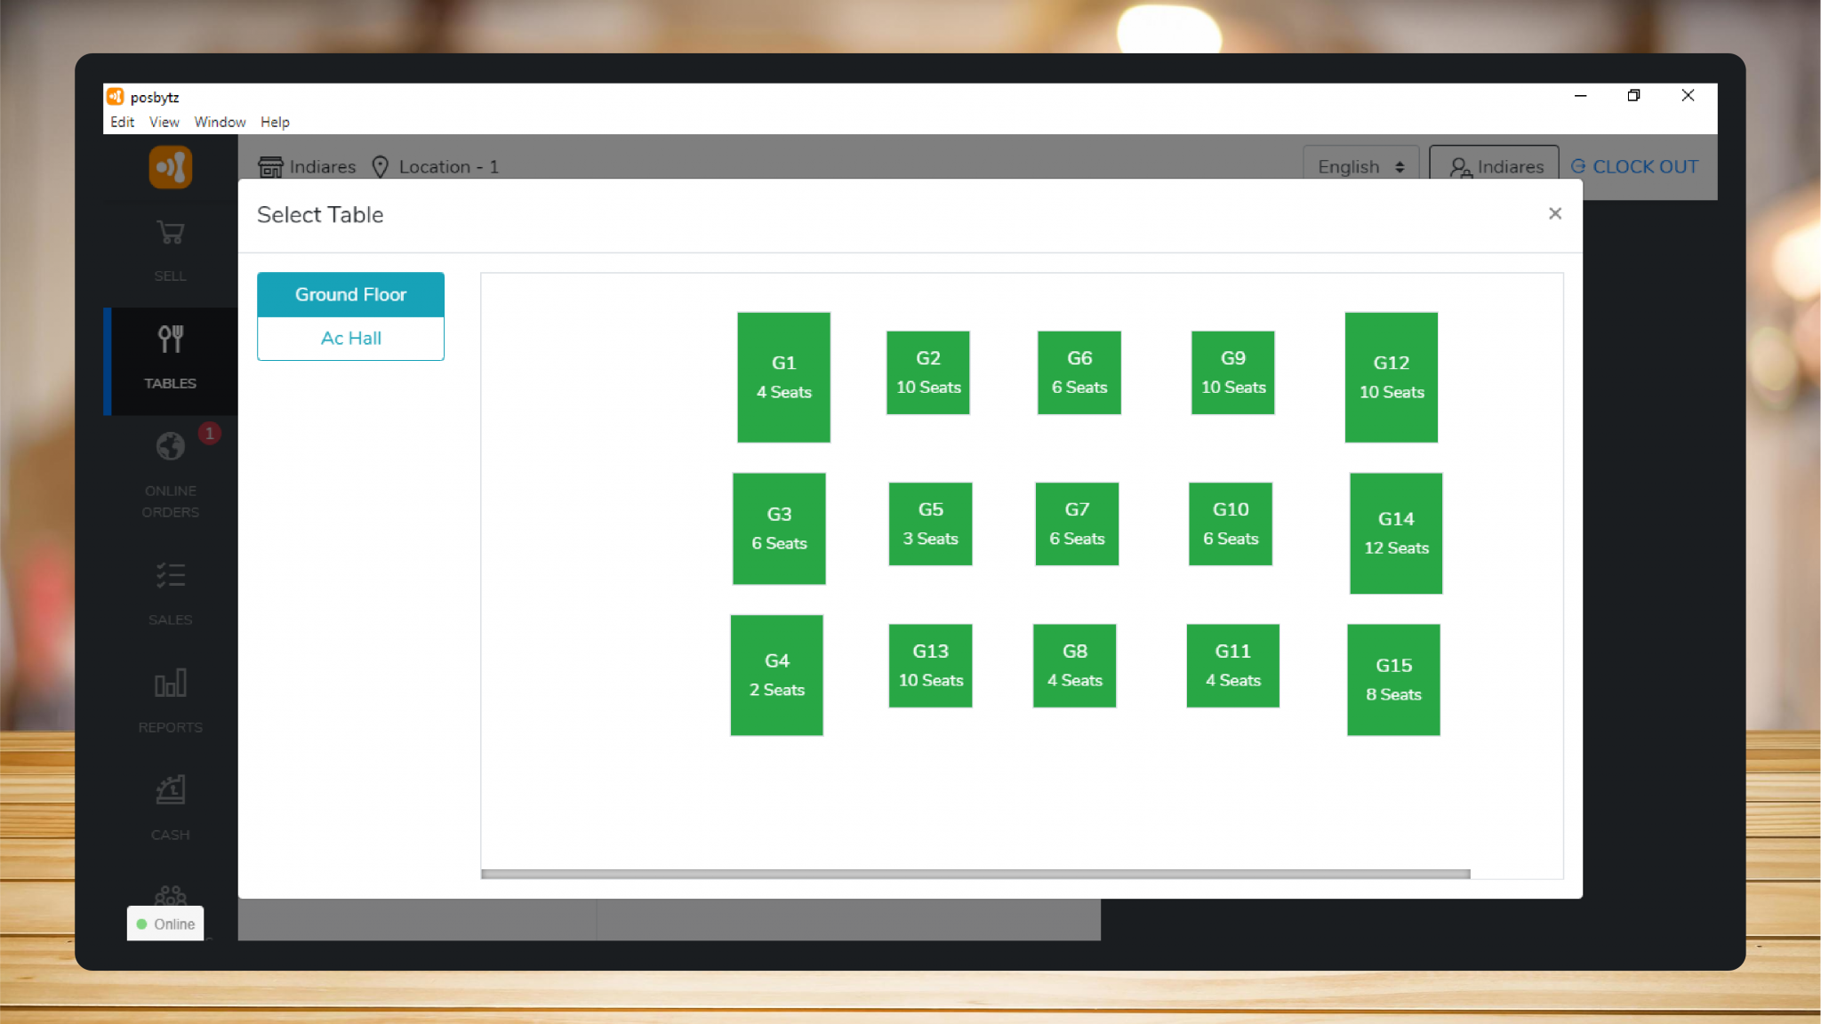Open the Edit menu
1821x1024 pixels.
coord(122,122)
